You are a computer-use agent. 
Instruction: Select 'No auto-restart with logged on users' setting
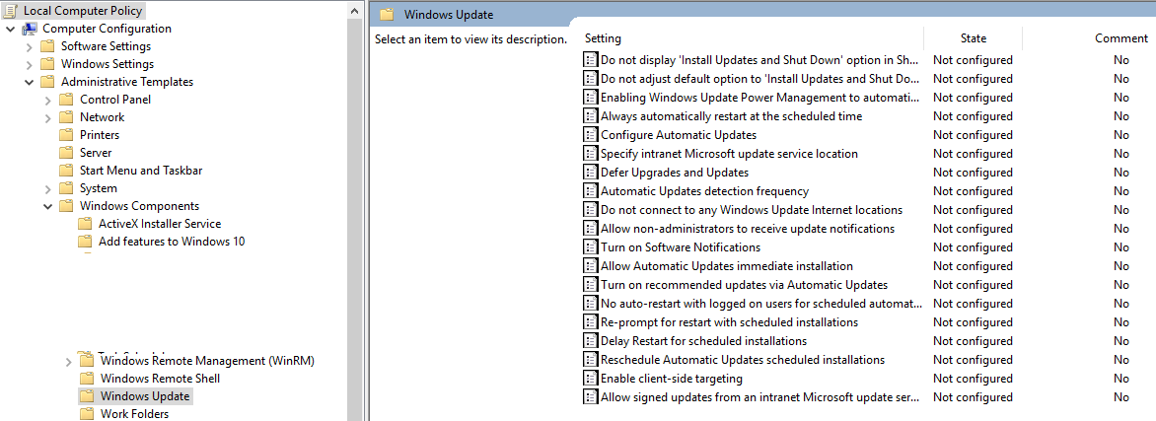[760, 303]
